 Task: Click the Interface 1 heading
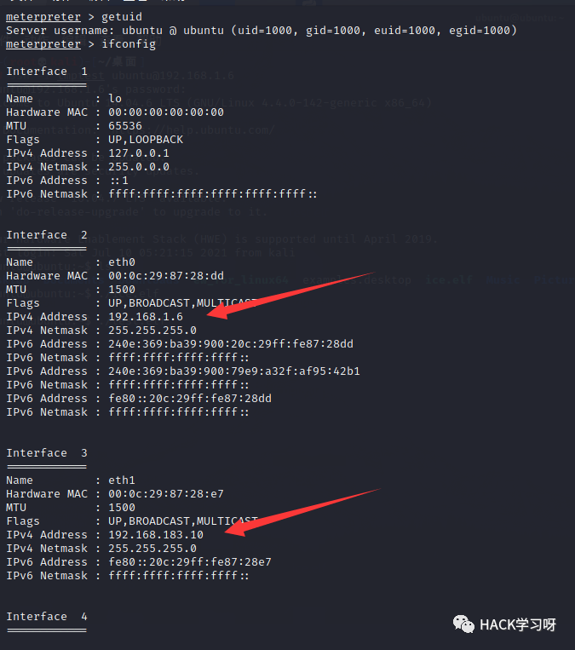coord(47,72)
